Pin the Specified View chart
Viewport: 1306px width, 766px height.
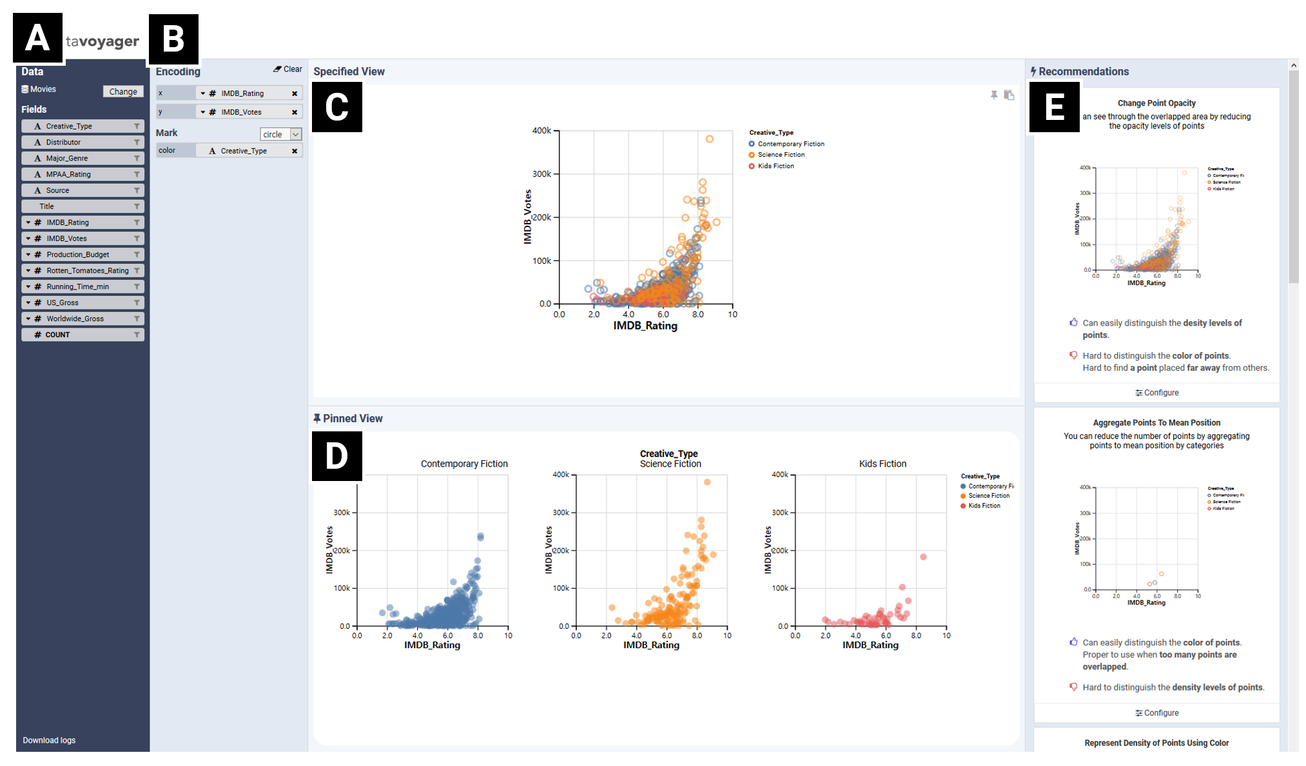pos(994,95)
